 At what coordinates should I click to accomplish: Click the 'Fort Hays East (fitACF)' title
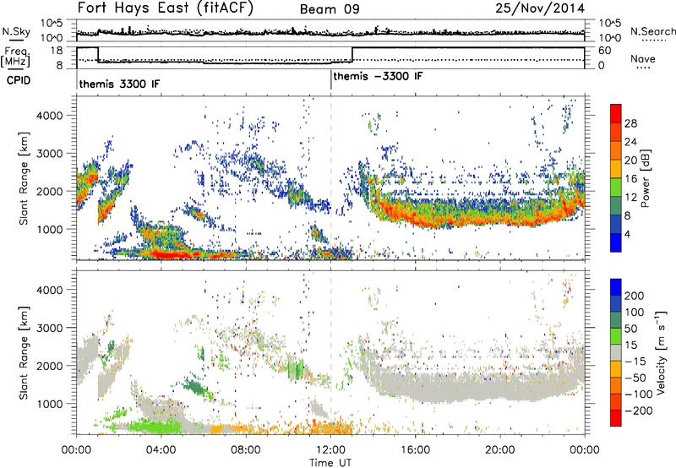(x=166, y=8)
